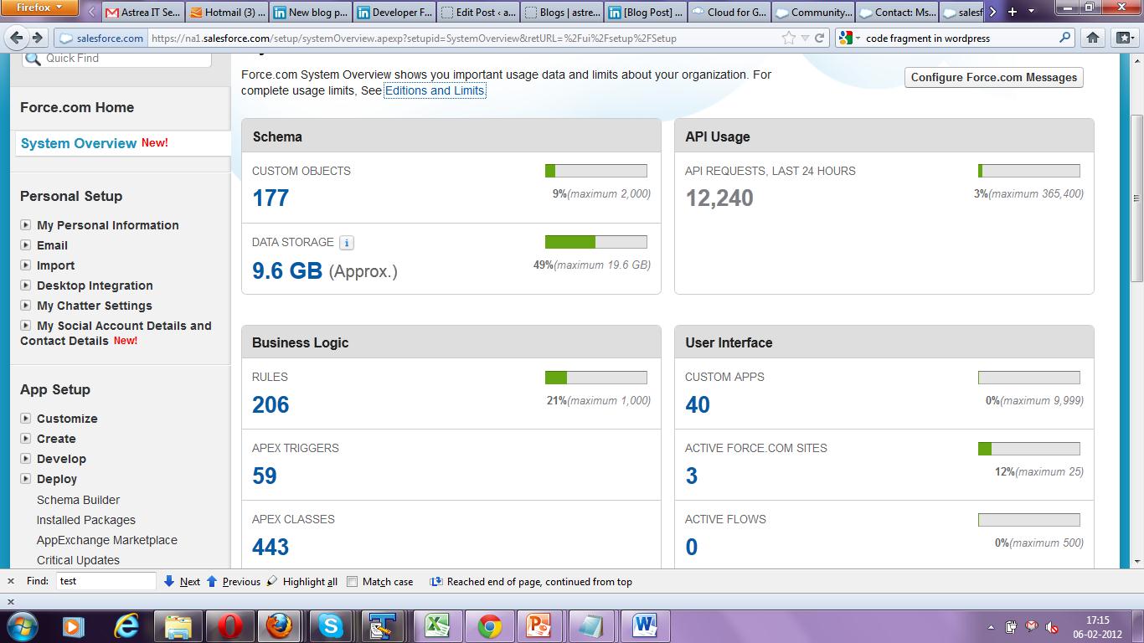Image resolution: width=1144 pixels, height=643 pixels.
Task: Switch to the Cloud for G... tab
Action: [x=729, y=13]
